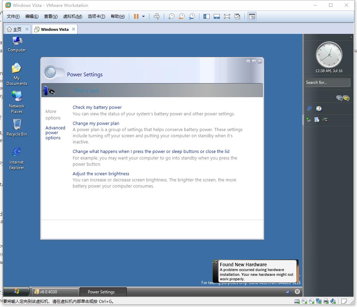This screenshot has width=357, height=307.
Task: Click the message log note icon
Action: pyautogui.click(x=344, y=301)
